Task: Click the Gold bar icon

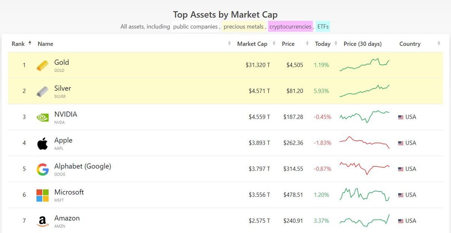Action: pos(42,65)
